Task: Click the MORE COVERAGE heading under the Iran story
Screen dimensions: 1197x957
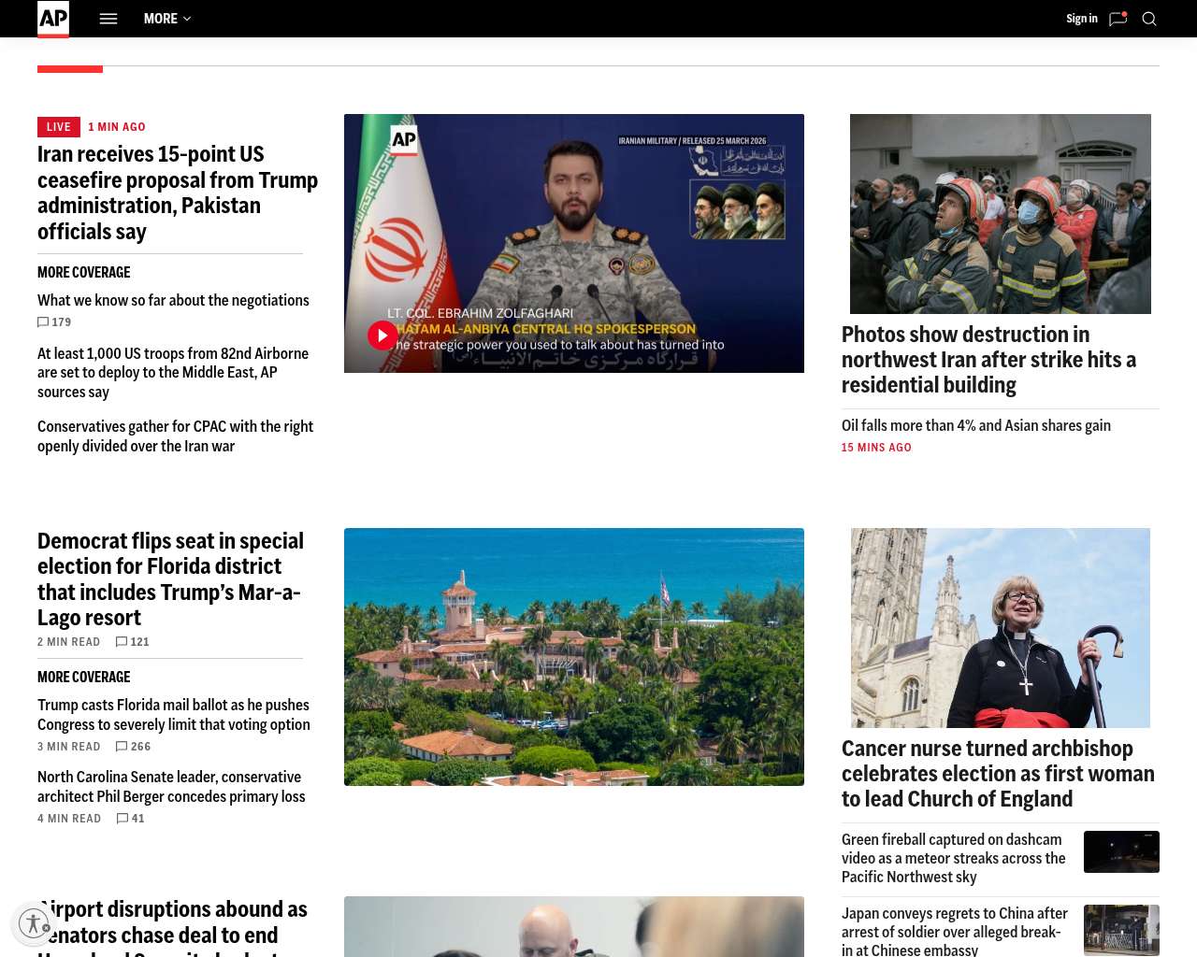Action: [84, 273]
